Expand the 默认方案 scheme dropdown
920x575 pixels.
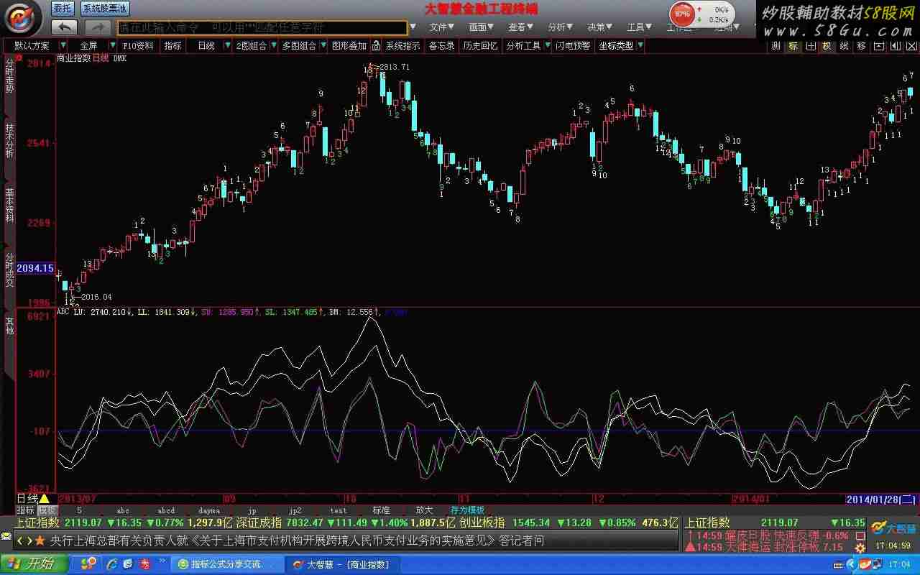tap(64, 46)
